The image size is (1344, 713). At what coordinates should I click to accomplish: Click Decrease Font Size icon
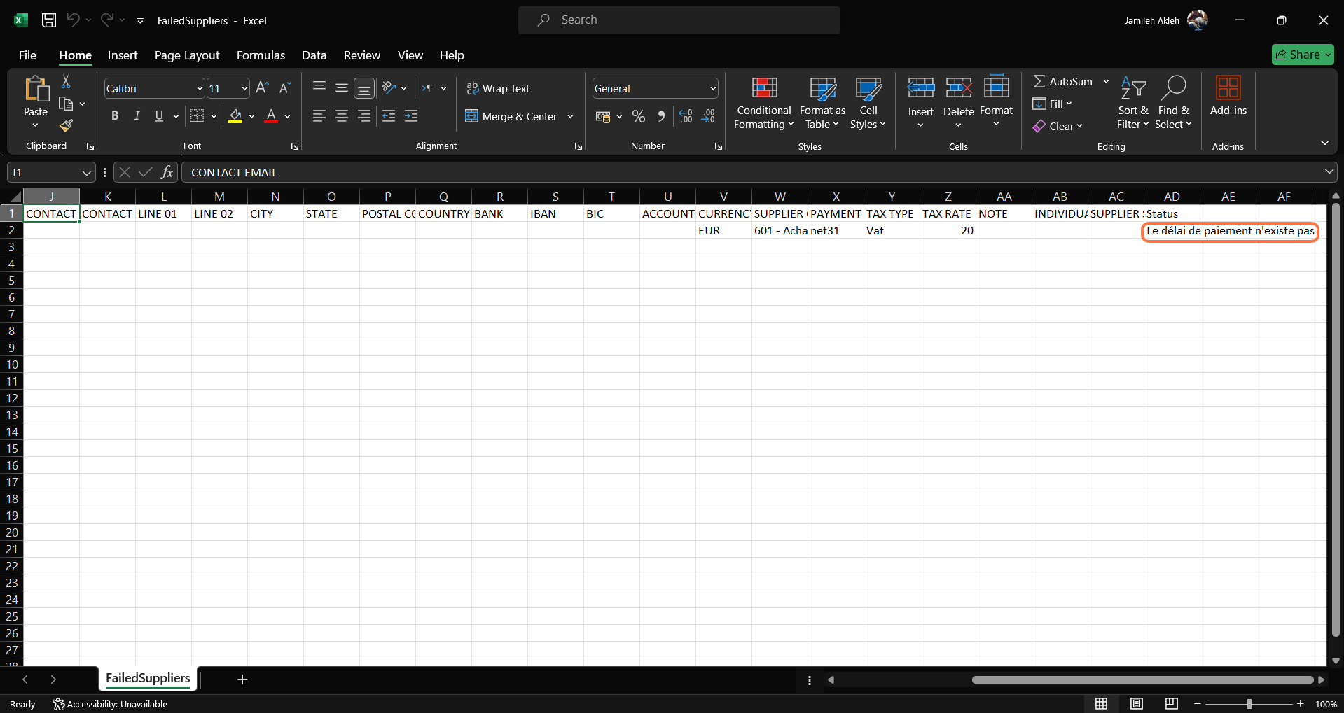point(284,88)
